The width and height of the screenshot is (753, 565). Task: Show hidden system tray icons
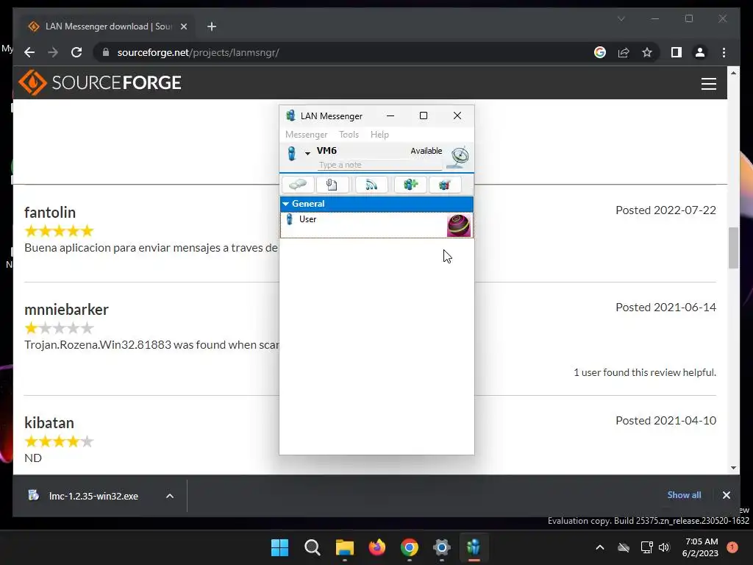pos(600,547)
